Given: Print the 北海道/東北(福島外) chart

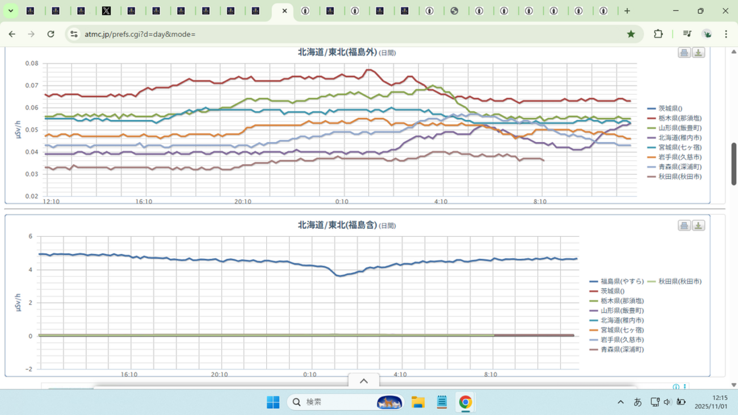Looking at the screenshot, I should [684, 53].
